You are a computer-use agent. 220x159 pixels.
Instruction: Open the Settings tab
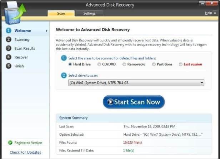[x=89, y=13]
